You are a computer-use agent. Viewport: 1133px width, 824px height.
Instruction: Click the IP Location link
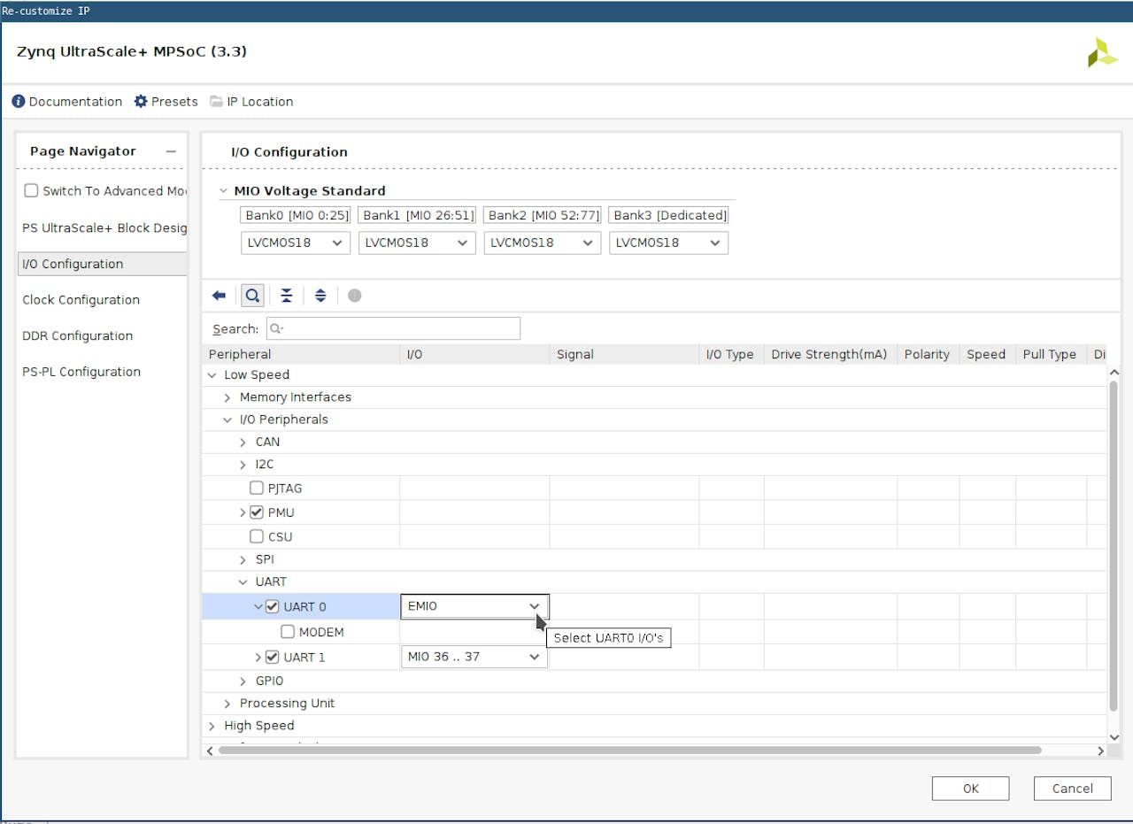[260, 102]
